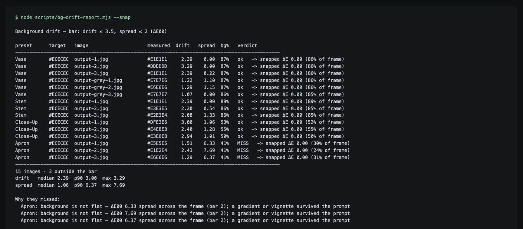This screenshot has width=523, height=229.
Task: Click the explanation line mentioning ΔE00 6.33 spread
Action: [185, 206]
